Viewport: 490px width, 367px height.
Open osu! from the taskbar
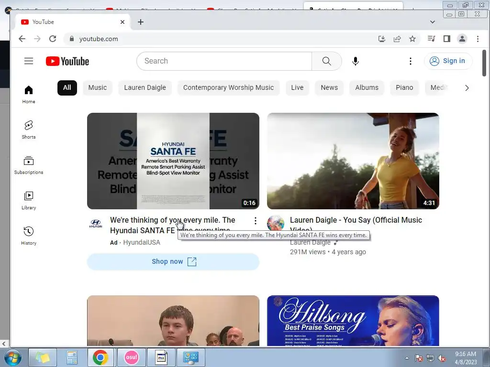[x=131, y=357]
